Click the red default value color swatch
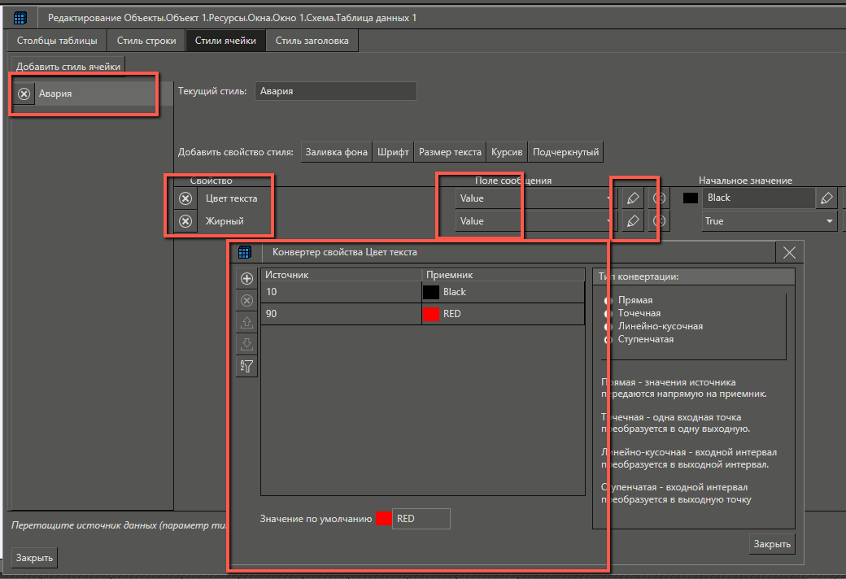This screenshot has height=579, width=846. (x=383, y=519)
